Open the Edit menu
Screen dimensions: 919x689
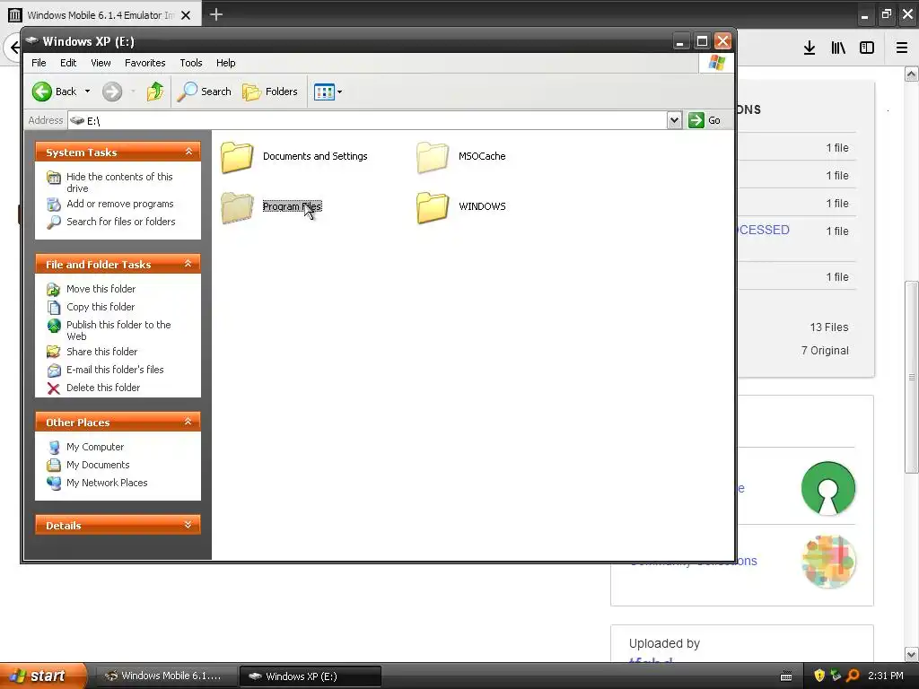click(x=68, y=63)
